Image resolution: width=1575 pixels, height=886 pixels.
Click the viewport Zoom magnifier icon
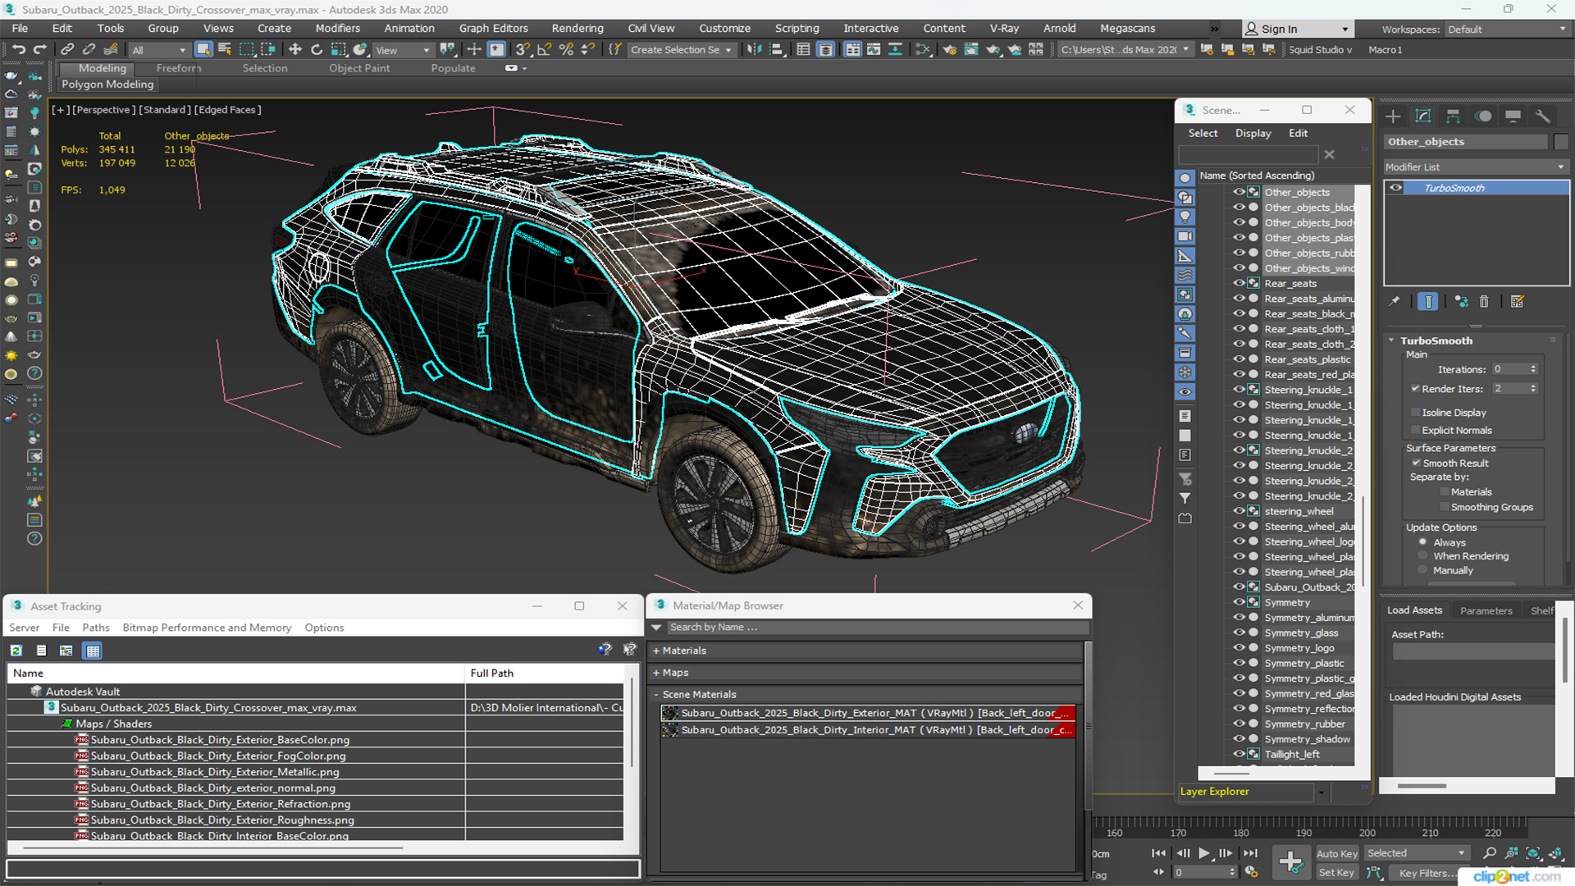click(1490, 854)
